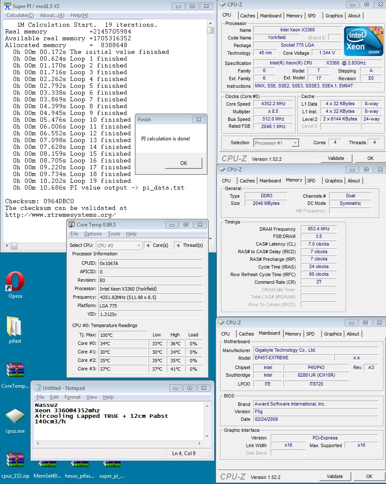Close the Finish dialog with X button
Screen dimensions: 386x484
(199, 119)
